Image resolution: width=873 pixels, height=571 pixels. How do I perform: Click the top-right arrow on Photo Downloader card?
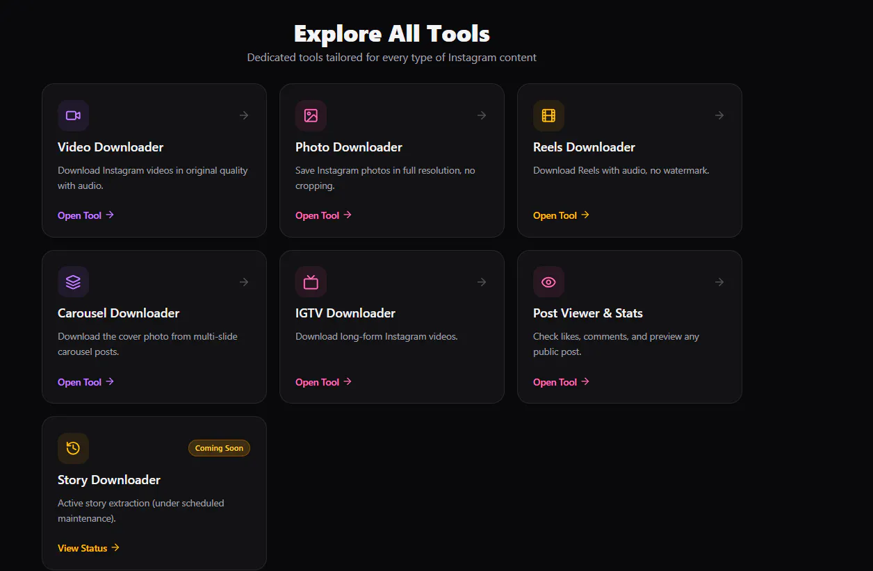pos(482,115)
